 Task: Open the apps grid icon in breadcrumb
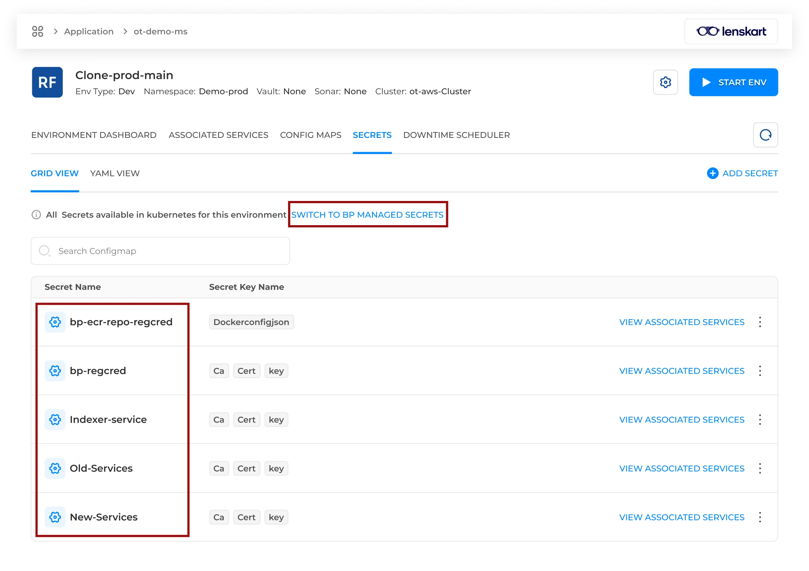[37, 32]
